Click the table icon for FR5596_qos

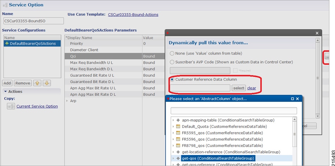pos(178,139)
